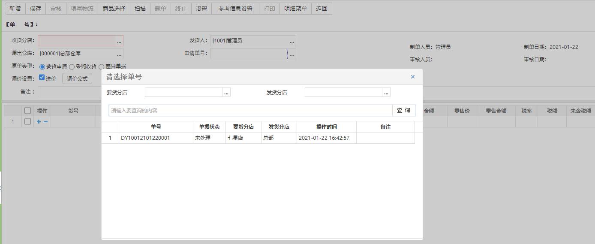The height and width of the screenshot is (244, 595).
Task: Open the 明细菜单 toolbar menu
Action: pos(296,9)
